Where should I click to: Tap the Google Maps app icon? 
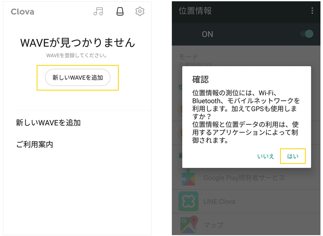pyautogui.click(x=189, y=225)
